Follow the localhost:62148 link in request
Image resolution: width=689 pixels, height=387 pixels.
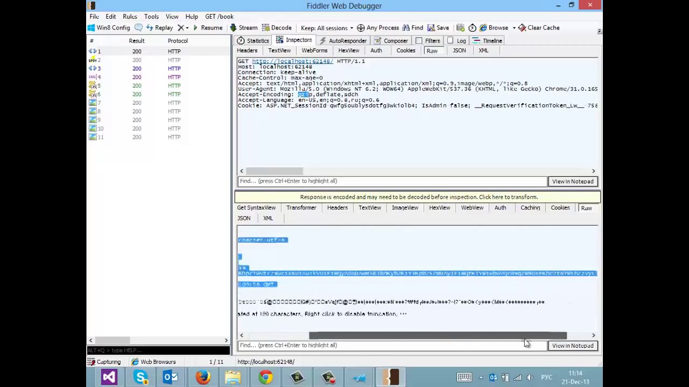(x=293, y=61)
